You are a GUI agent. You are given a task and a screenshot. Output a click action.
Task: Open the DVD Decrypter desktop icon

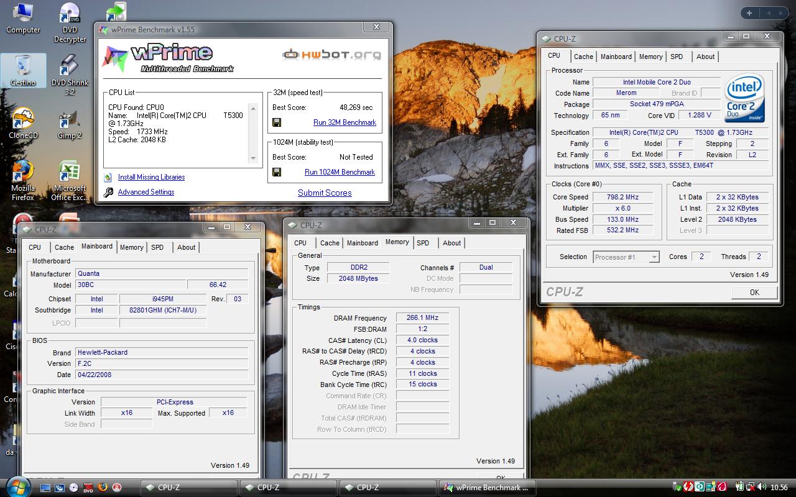click(70, 23)
